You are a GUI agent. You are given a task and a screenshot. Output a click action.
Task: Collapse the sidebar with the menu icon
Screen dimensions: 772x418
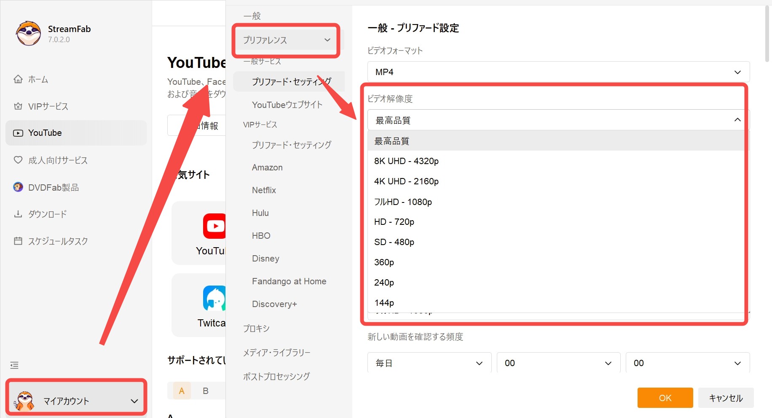(x=14, y=365)
